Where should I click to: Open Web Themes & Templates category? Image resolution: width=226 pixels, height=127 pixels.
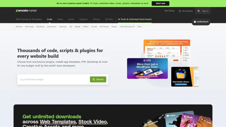[29, 19]
